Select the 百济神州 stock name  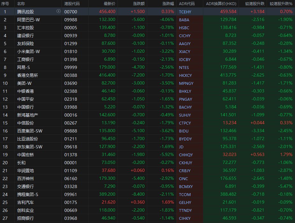coord(25,178)
